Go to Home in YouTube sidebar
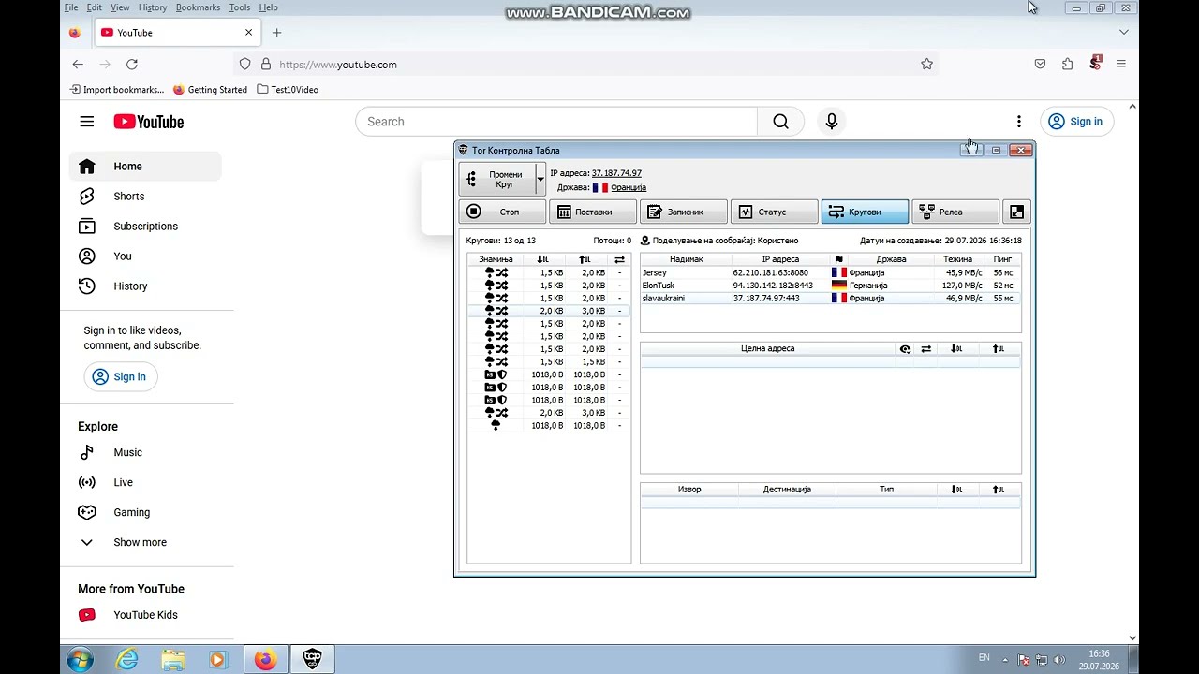1199x674 pixels. (145, 167)
